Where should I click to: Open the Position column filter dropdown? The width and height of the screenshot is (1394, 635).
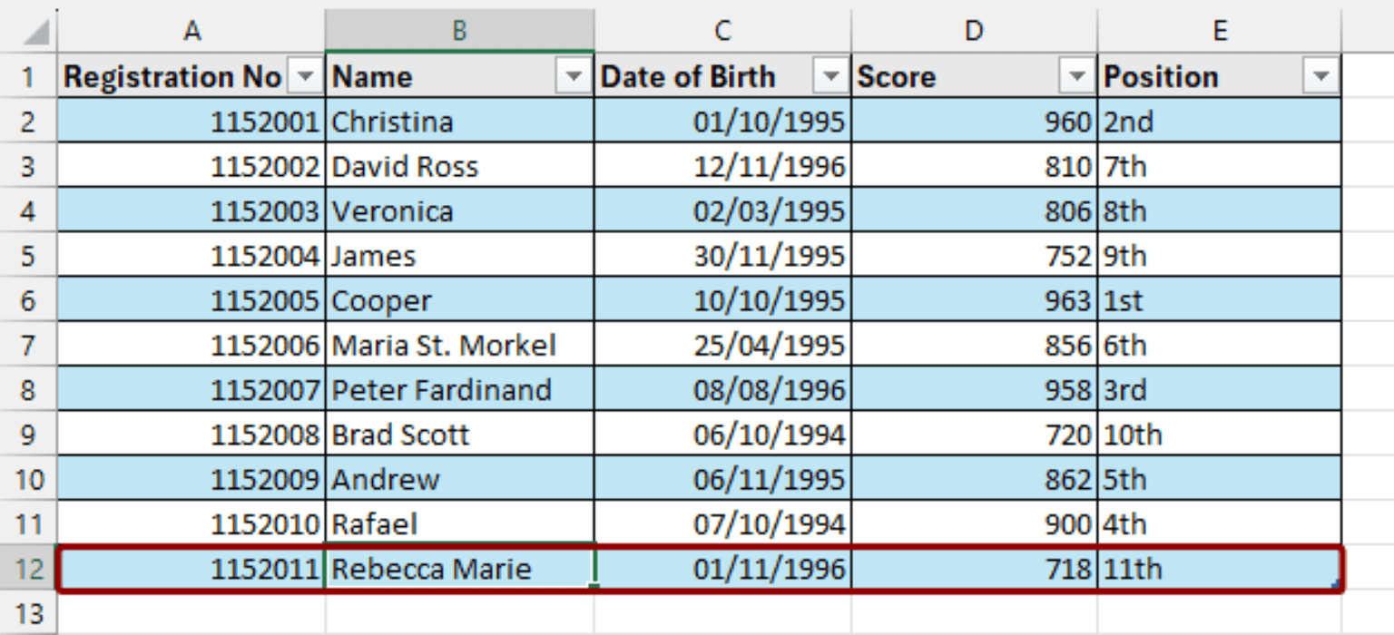1320,76
